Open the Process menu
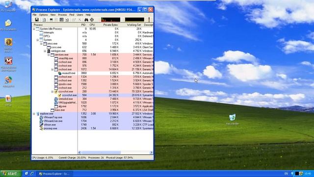The height and width of the screenshot is (177, 314). (62, 15)
